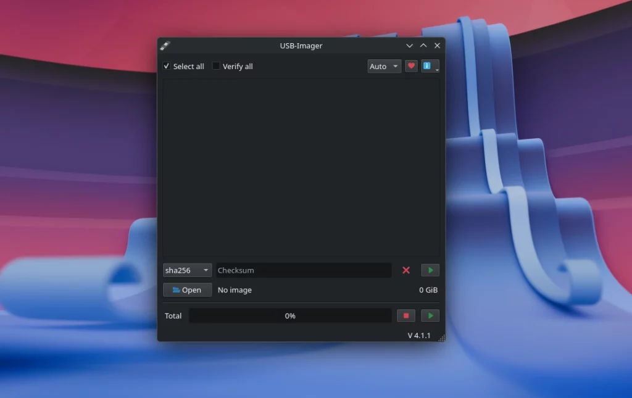Minimize the USB-Imager window

(410, 46)
